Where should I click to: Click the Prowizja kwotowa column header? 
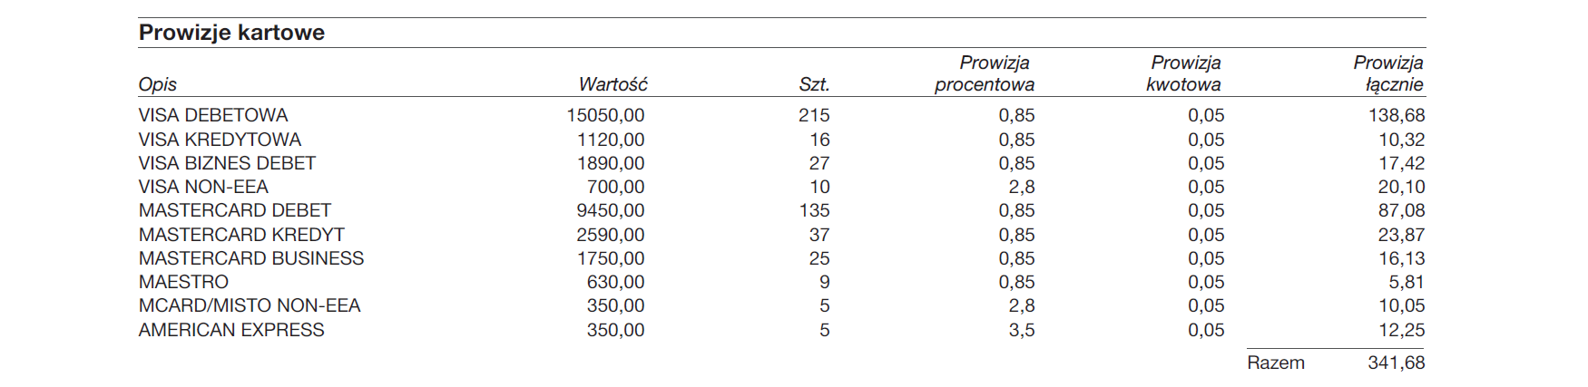[x=1183, y=73]
